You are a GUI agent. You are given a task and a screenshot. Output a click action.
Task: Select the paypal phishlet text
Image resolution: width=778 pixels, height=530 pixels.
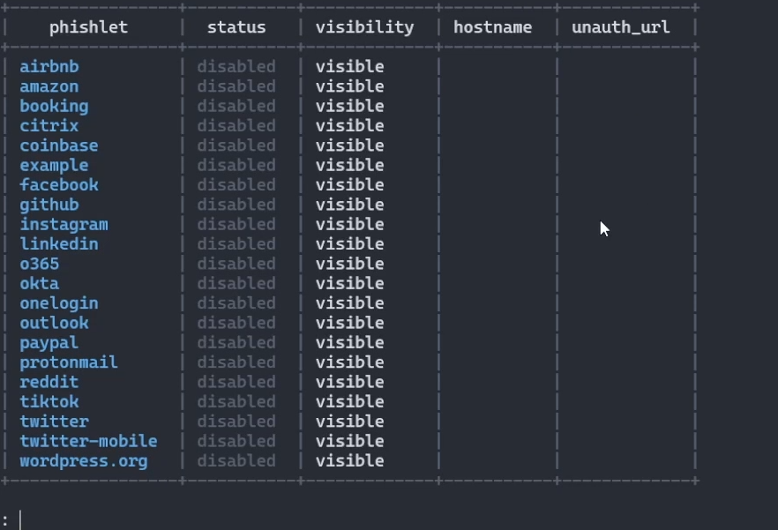pyautogui.click(x=49, y=343)
